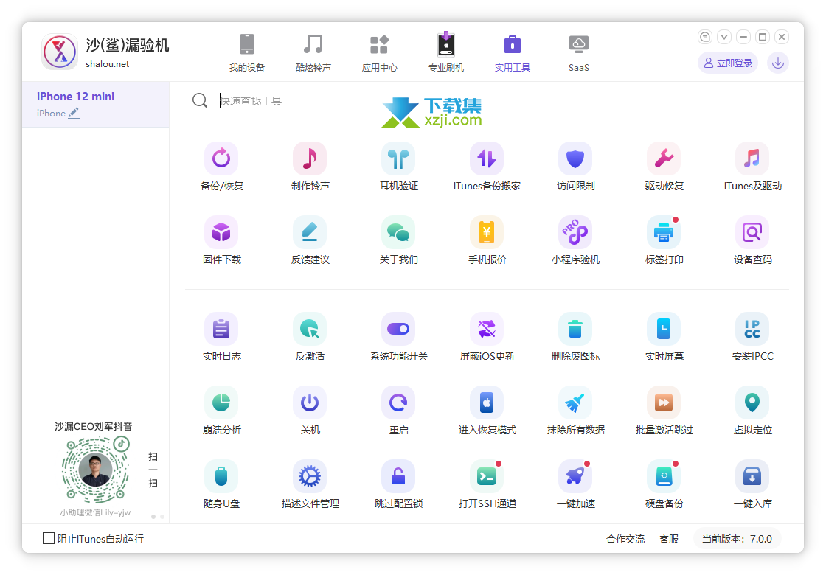Open the 描述文件管理 gear tool
Screen dimensions: 826x575
[x=310, y=476]
